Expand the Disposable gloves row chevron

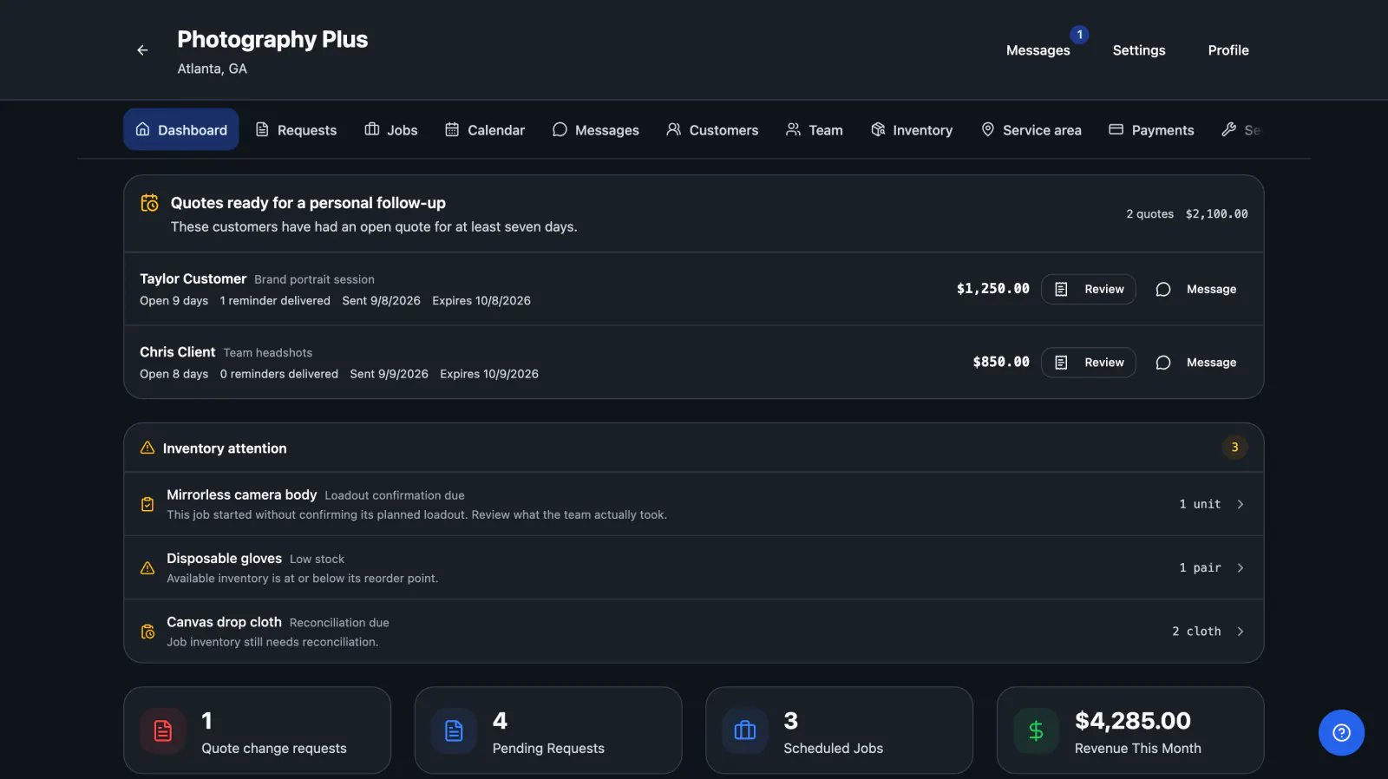(1241, 568)
